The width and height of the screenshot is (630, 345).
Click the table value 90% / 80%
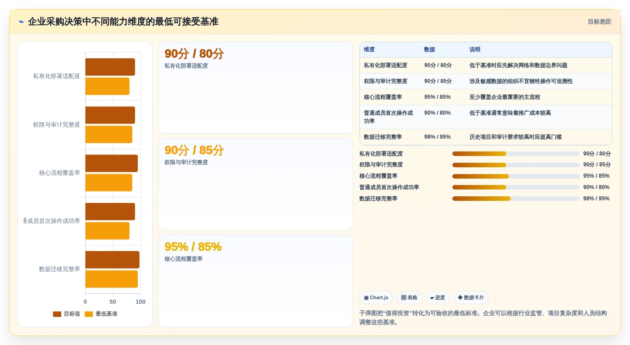[437, 113]
